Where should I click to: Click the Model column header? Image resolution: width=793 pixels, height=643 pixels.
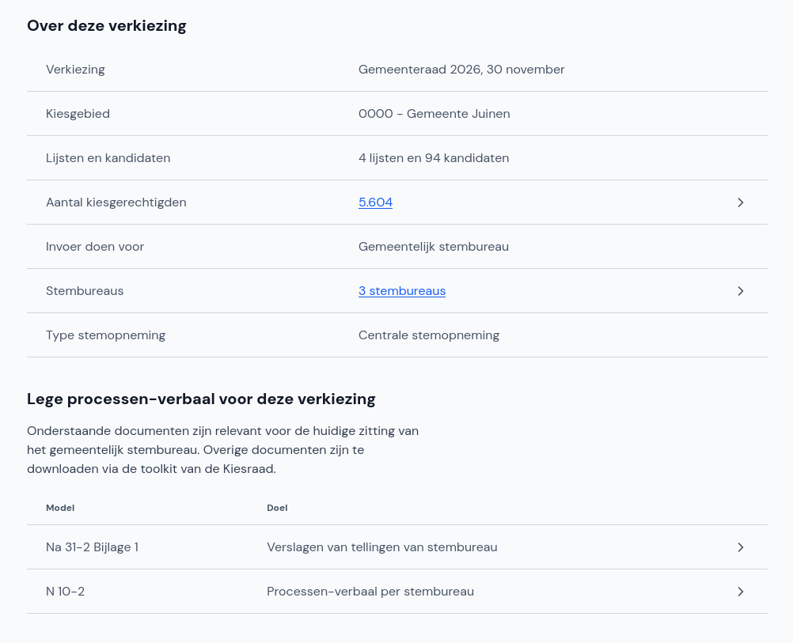pyautogui.click(x=60, y=508)
